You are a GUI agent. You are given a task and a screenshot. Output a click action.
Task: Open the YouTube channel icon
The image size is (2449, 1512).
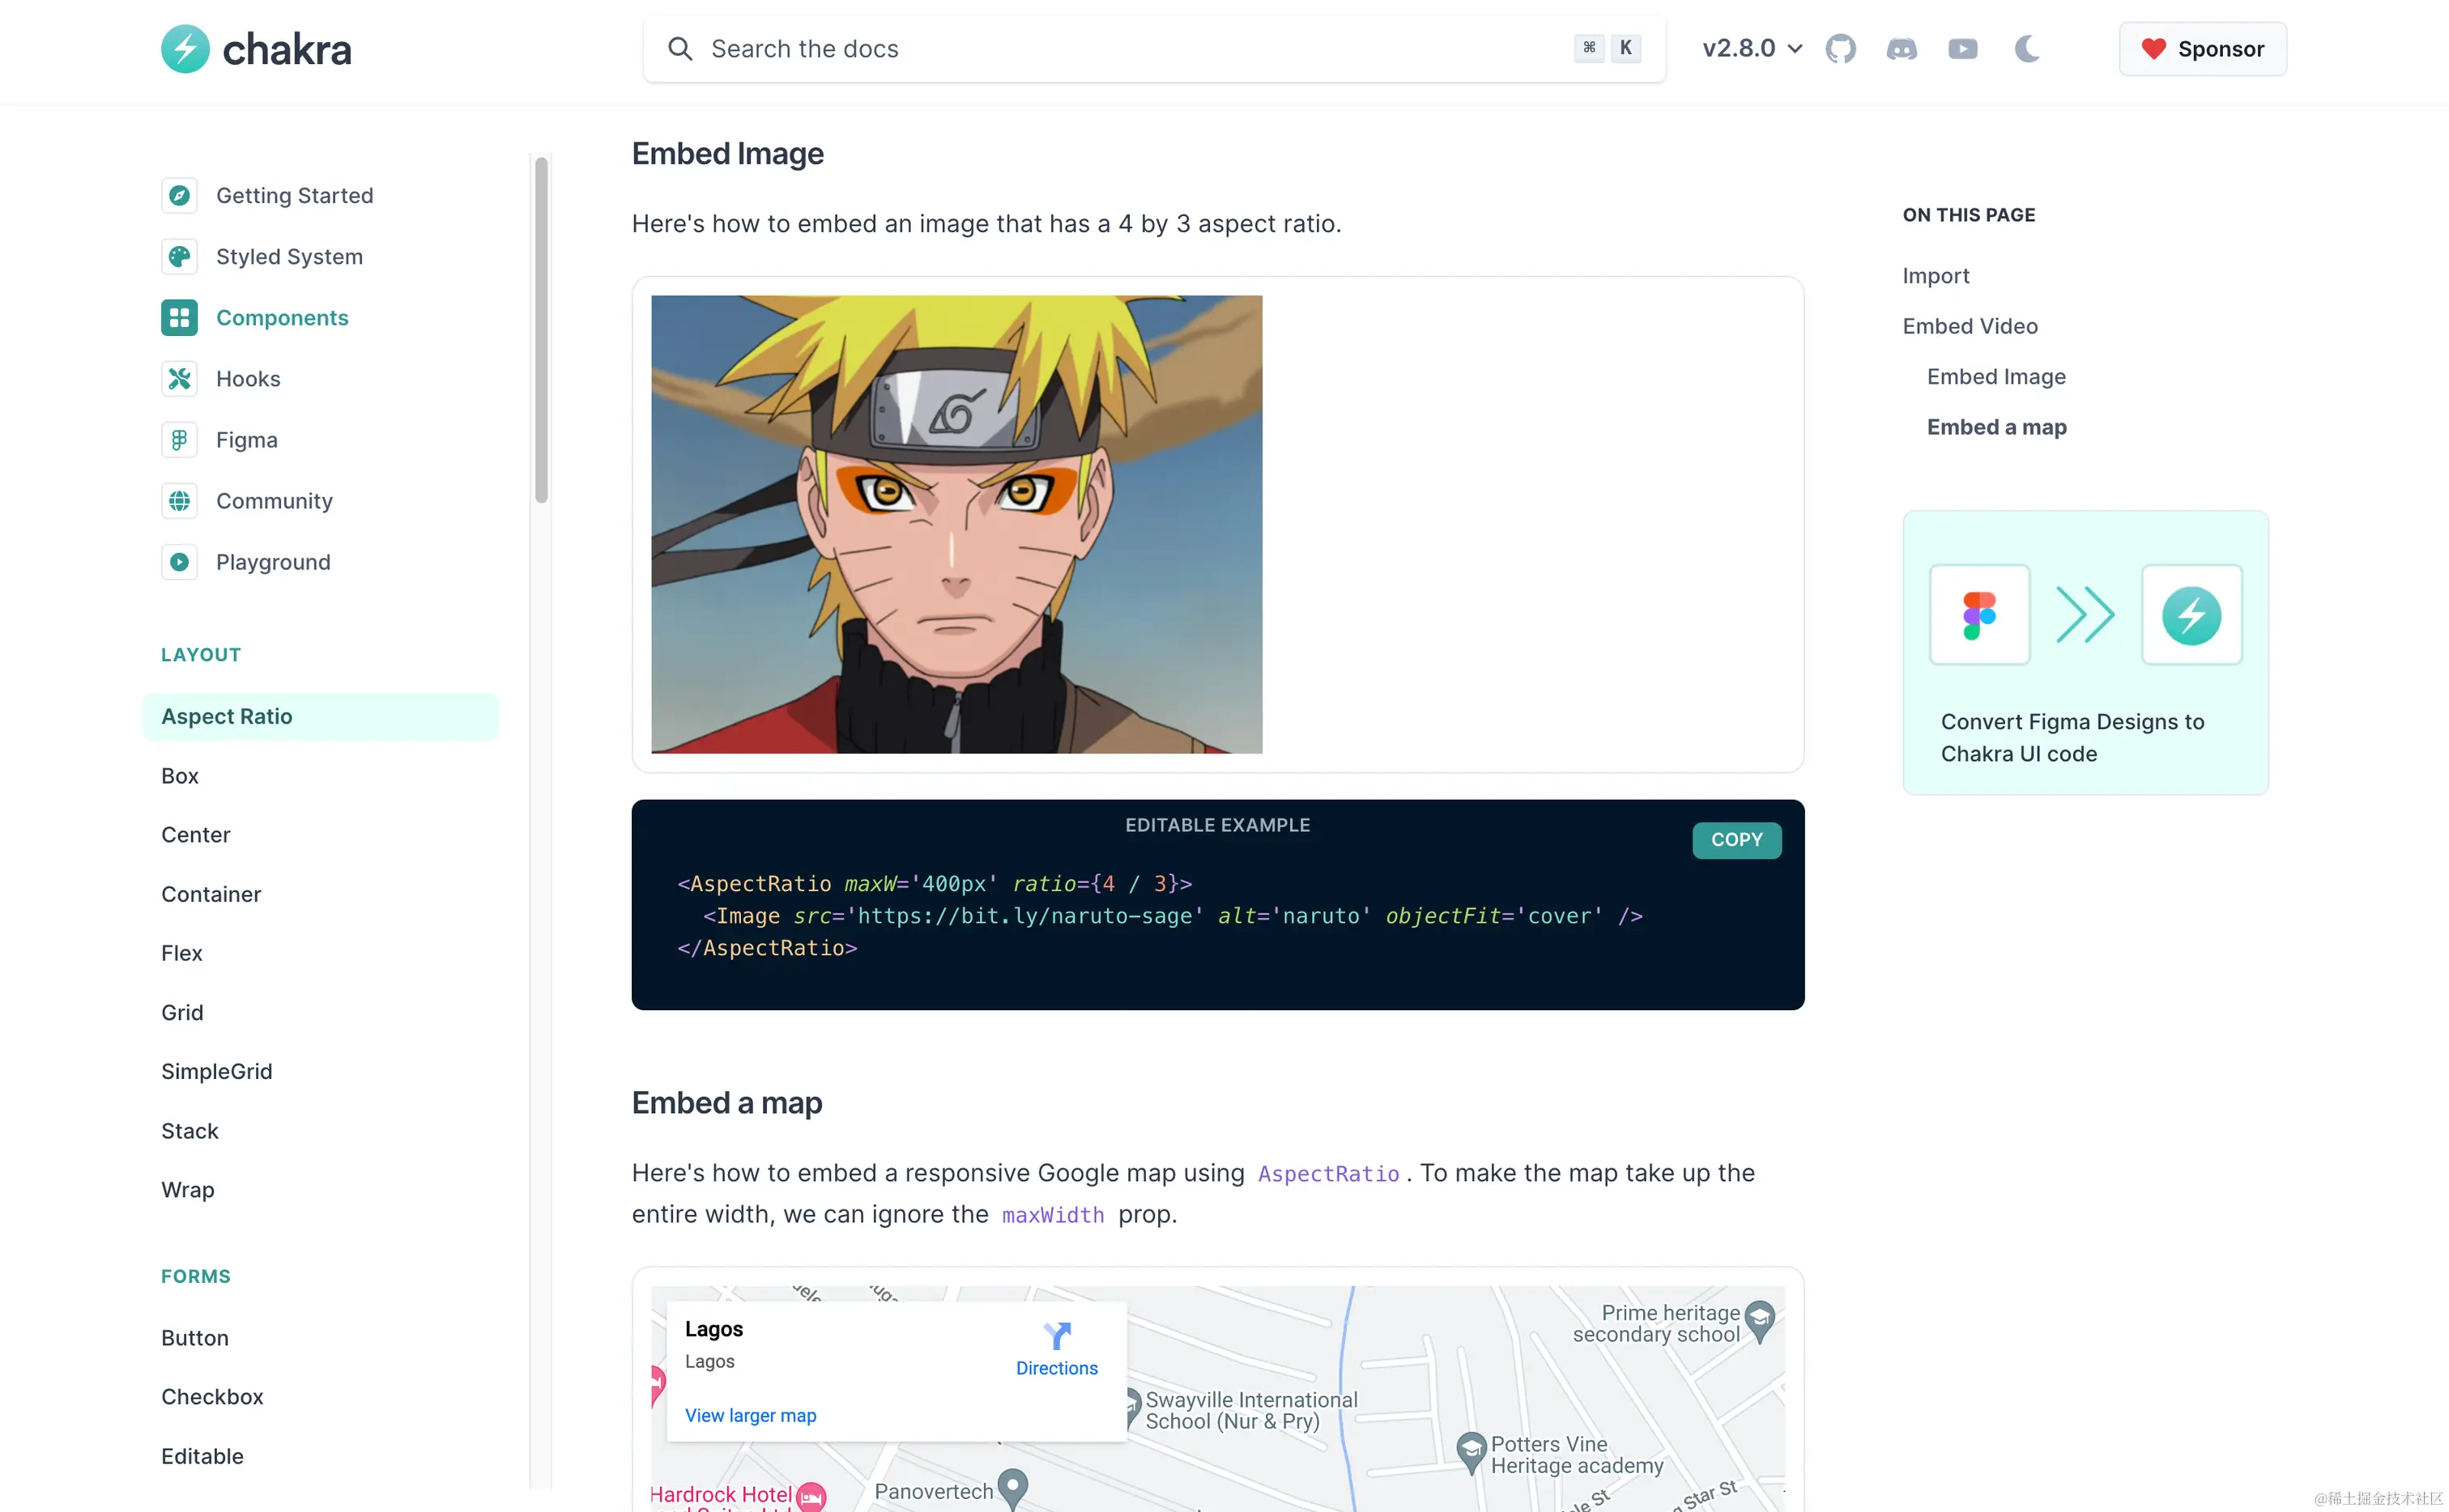click(1963, 49)
